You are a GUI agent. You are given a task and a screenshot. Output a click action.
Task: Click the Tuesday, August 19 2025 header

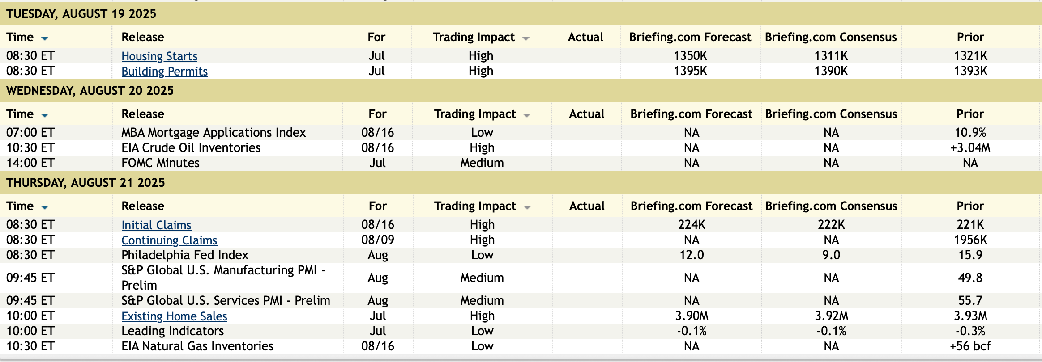[81, 14]
